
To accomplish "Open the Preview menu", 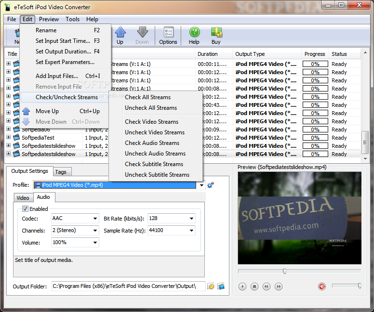I will (49, 19).
